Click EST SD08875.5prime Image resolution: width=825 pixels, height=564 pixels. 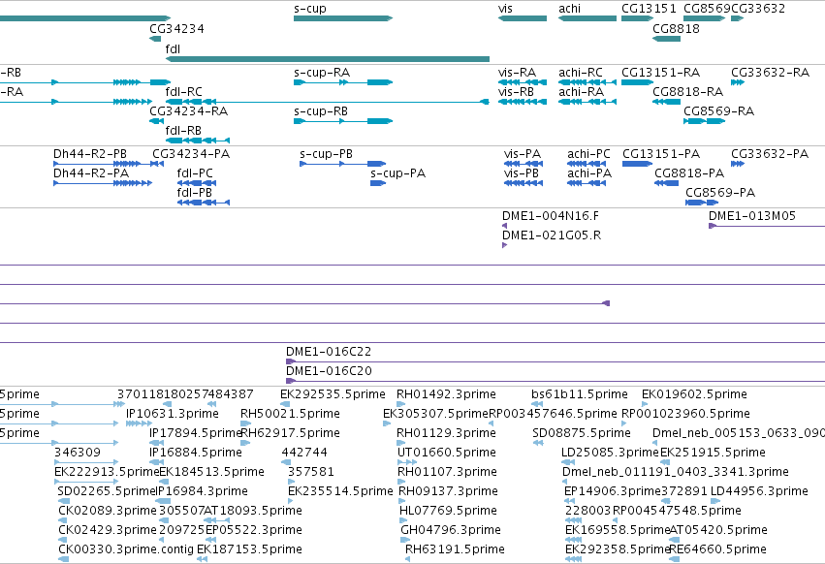[x=538, y=443]
